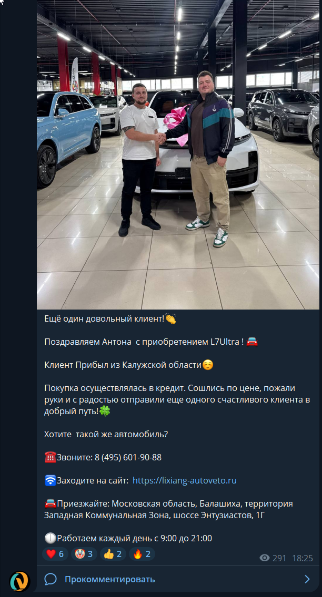Click the clock emoji beside working hours
This screenshot has height=597, width=322.
pyautogui.click(x=51, y=538)
